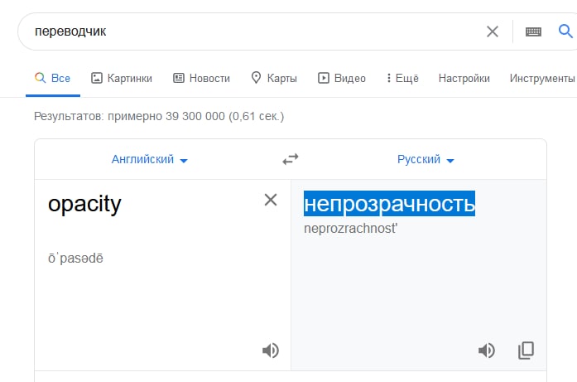The image size is (577, 382).
Task: Switch to the Новости tab
Action: tap(201, 79)
